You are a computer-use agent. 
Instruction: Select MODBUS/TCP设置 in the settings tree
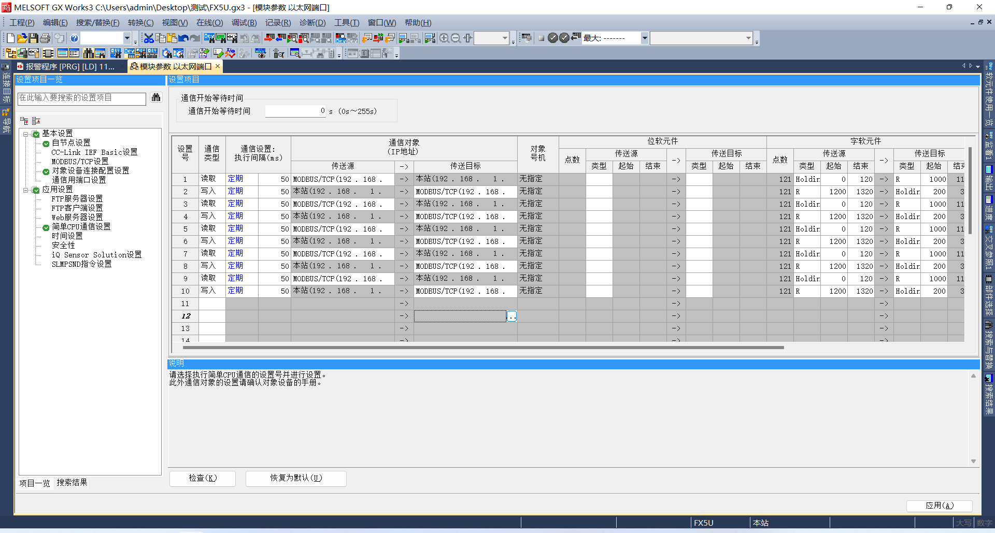pyautogui.click(x=80, y=162)
